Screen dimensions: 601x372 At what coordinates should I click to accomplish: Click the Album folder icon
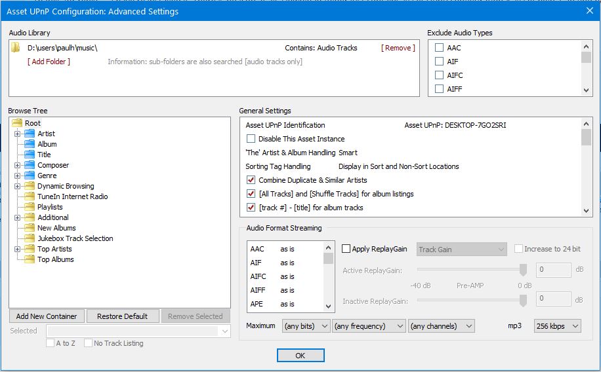pos(29,144)
